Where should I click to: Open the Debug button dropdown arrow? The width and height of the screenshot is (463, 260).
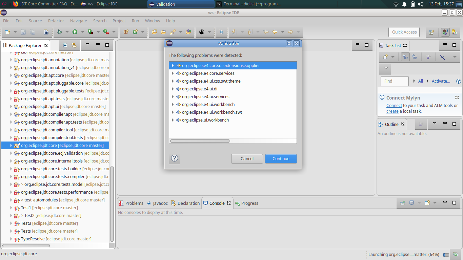coord(67,32)
